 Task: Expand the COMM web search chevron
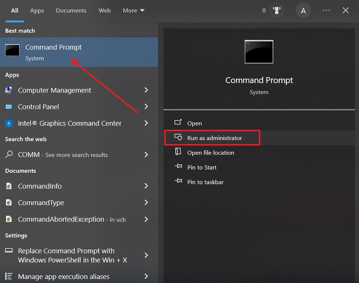point(146,154)
